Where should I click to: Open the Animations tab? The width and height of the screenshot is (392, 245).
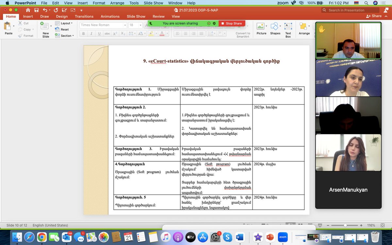[x=110, y=16]
